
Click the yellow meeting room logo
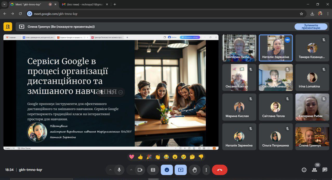coord(8,26)
